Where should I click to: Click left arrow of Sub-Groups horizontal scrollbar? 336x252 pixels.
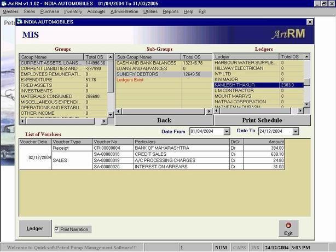tap(119, 112)
